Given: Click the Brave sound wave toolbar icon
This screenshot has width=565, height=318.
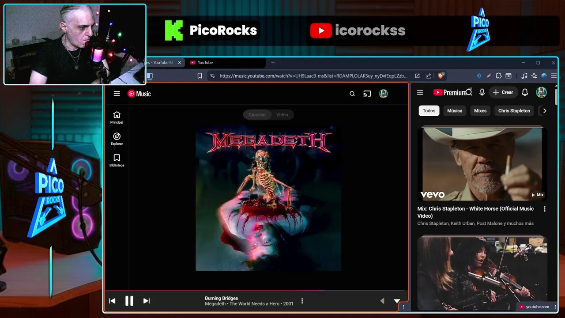Looking at the screenshot, I should point(478,76).
